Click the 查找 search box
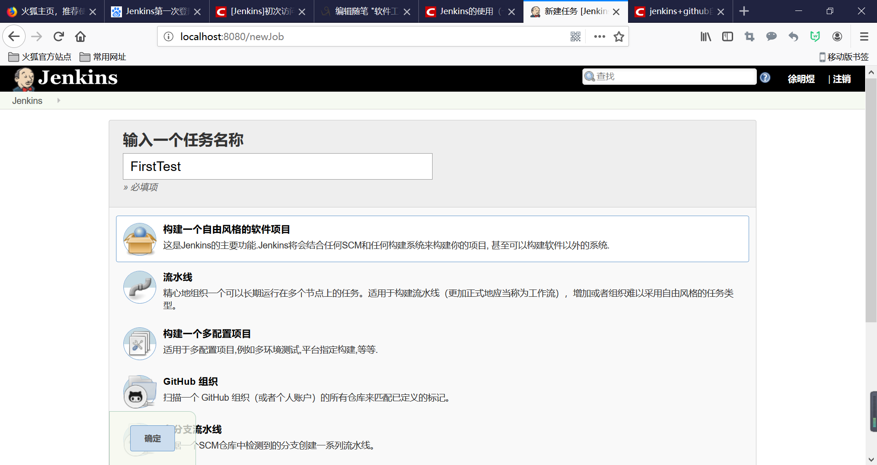The height and width of the screenshot is (465, 877). click(670, 77)
